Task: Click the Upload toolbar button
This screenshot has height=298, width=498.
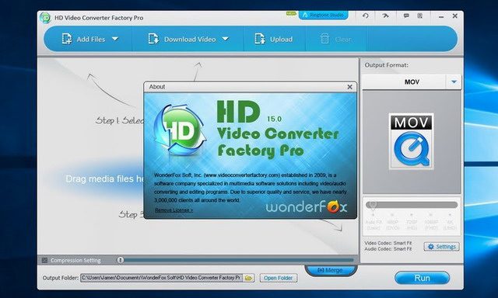Action: 273,39
